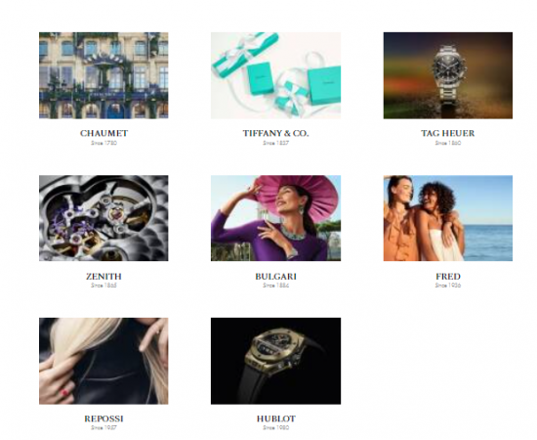Click the founding date text under Hublot

[275, 427]
